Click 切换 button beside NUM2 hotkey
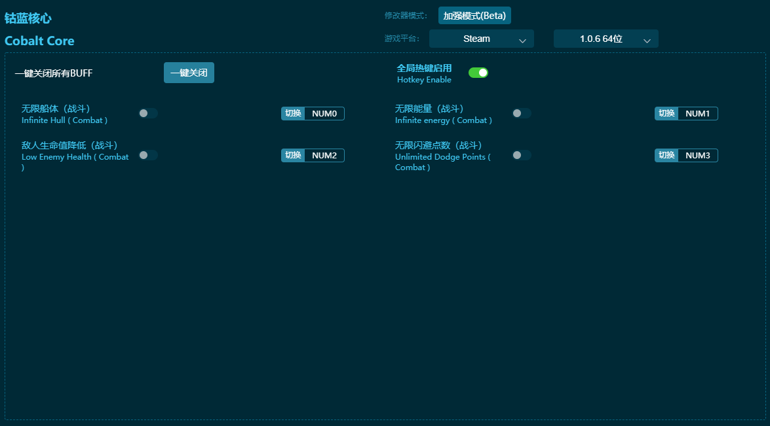The width and height of the screenshot is (770, 426). coord(293,156)
